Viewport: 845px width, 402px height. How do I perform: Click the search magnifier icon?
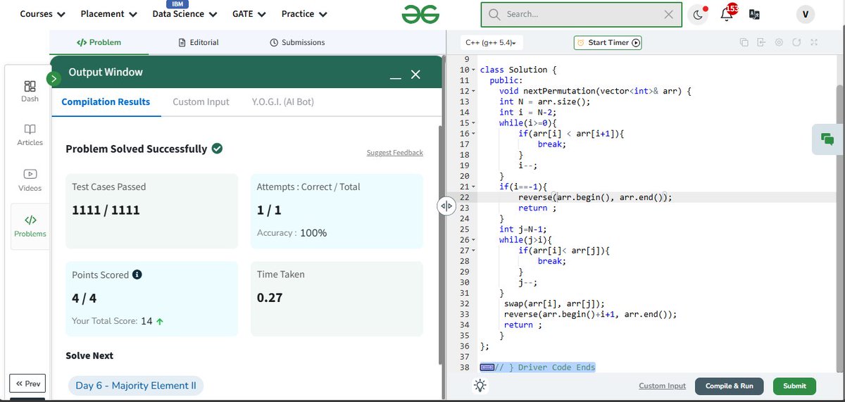pyautogui.click(x=494, y=14)
